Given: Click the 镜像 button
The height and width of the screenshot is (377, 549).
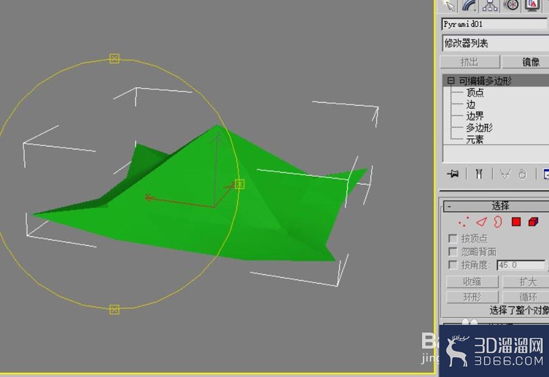Looking at the screenshot, I should click(526, 62).
